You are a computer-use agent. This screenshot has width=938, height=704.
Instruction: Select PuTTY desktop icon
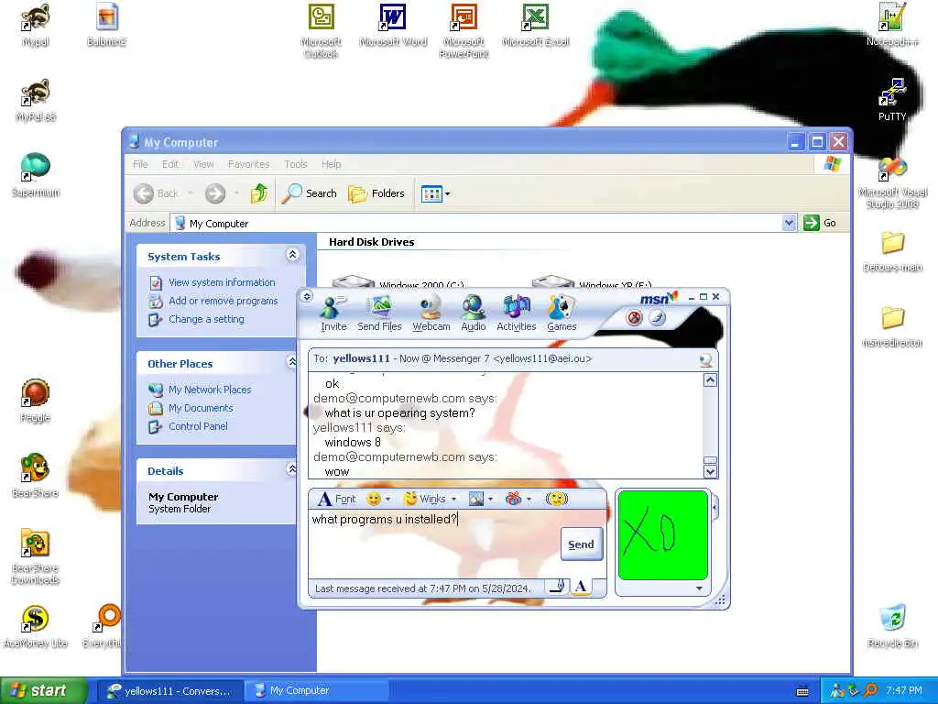(x=892, y=99)
